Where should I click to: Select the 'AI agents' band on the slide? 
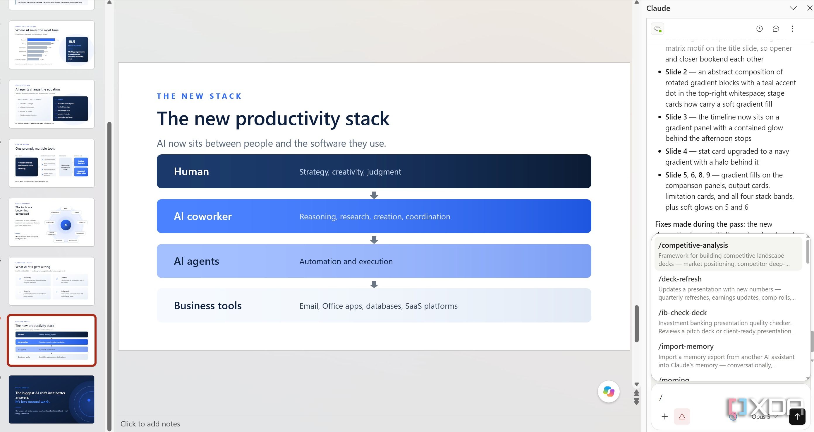[x=374, y=261]
